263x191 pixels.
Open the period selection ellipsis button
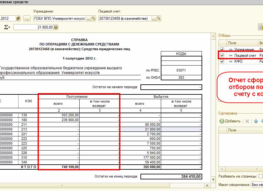27,19
